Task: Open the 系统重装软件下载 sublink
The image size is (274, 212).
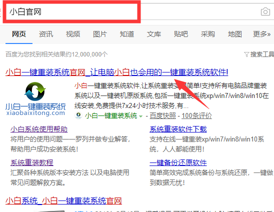Action: click(x=178, y=129)
